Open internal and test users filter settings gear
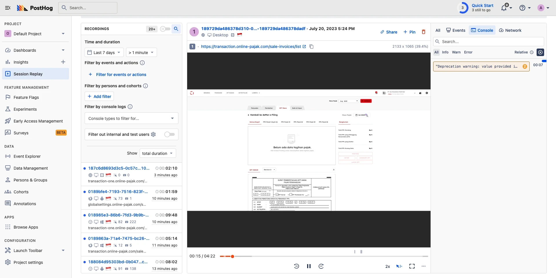556x278 pixels. coord(153,134)
